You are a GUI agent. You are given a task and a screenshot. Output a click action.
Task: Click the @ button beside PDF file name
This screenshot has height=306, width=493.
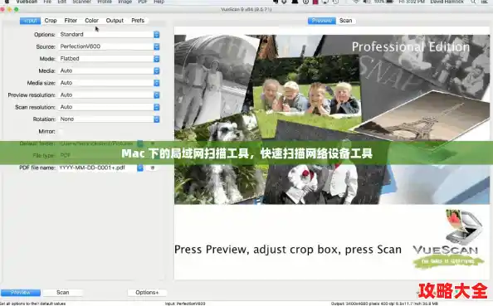(153, 168)
